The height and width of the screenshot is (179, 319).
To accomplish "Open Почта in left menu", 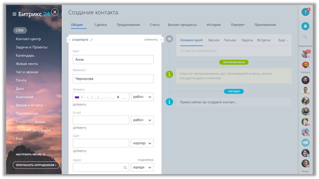I will click(x=21, y=80).
